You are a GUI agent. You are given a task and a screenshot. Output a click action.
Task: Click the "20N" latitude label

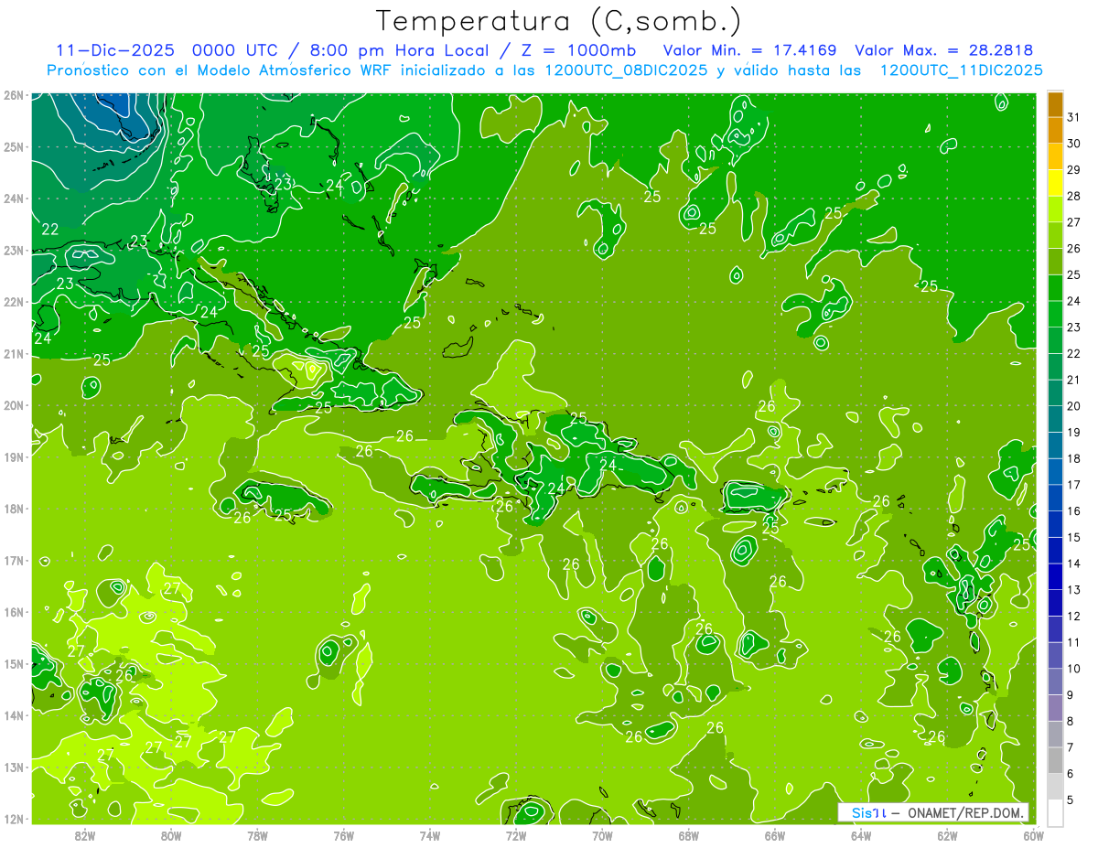(x=13, y=405)
